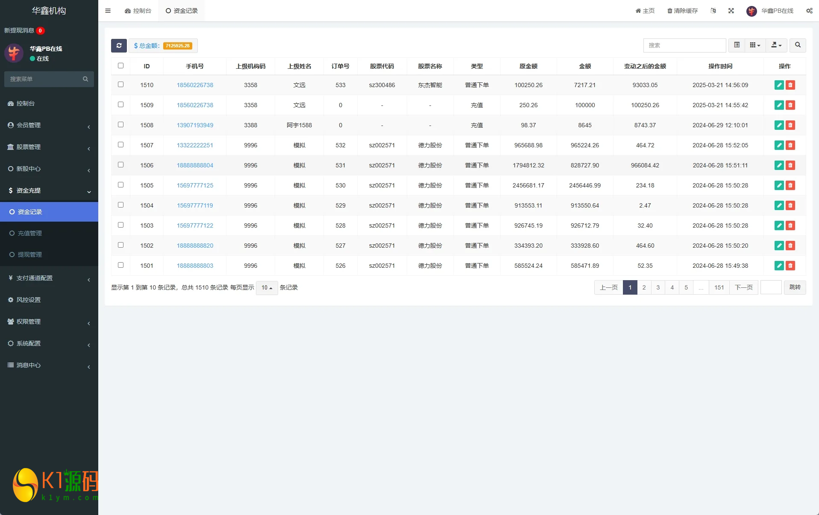Edit record 1501 with the green pencil
Screen dimensions: 819x515
779,266
